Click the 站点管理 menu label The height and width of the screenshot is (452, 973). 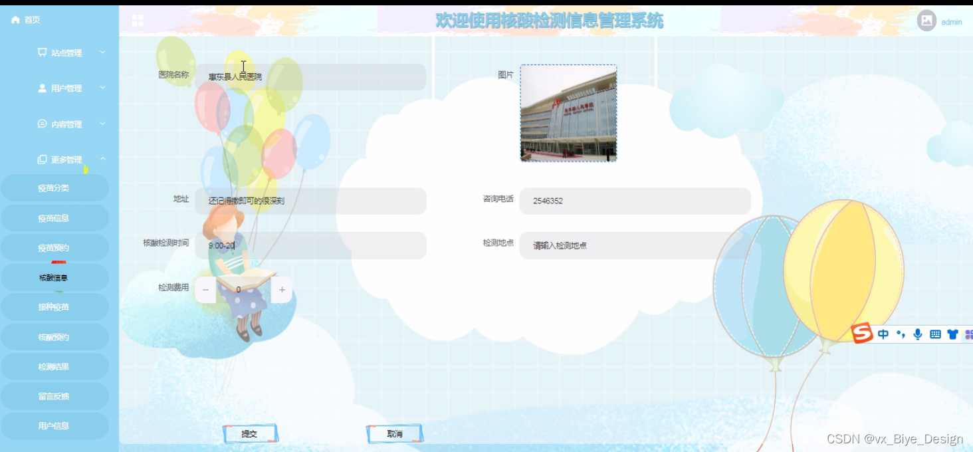coord(66,53)
